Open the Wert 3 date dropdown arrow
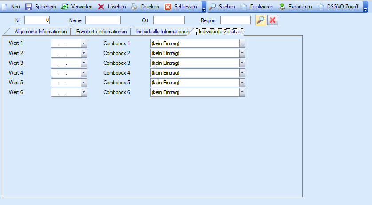The image size is (372, 205). pyautogui.click(x=83, y=63)
